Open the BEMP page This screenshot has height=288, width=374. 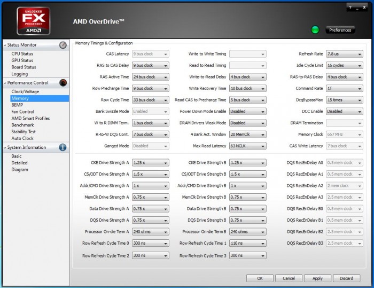click(x=17, y=105)
